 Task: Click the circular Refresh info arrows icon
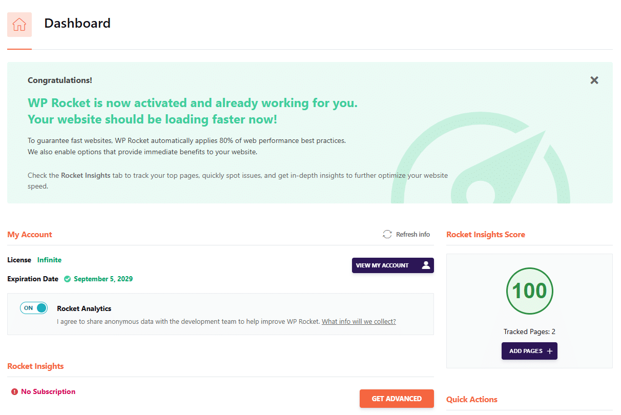[x=387, y=234]
